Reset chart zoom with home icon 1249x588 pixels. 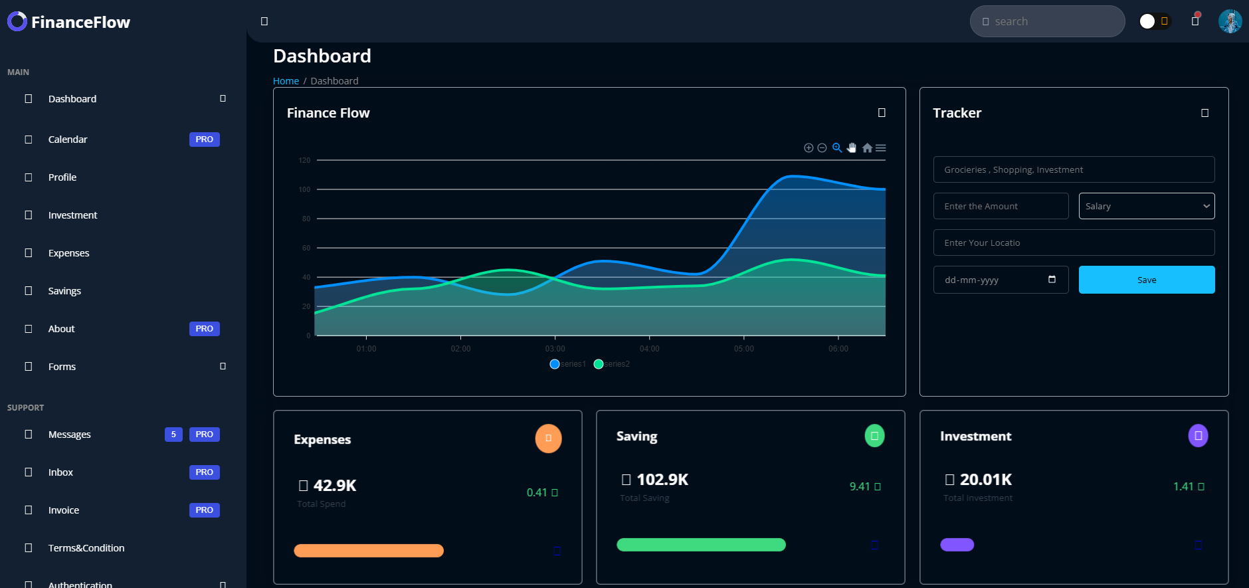coord(867,148)
